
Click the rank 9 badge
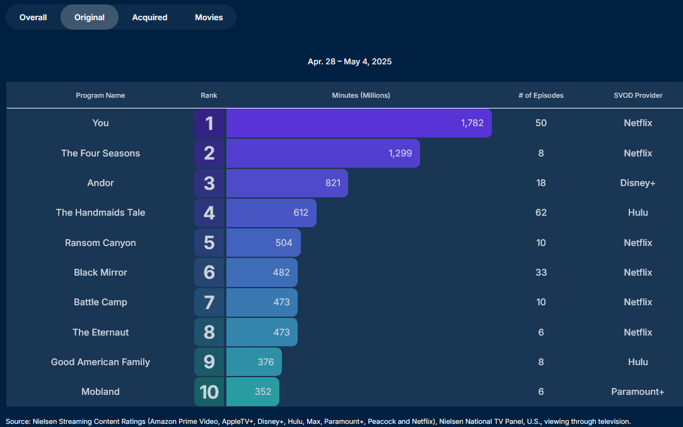209,362
